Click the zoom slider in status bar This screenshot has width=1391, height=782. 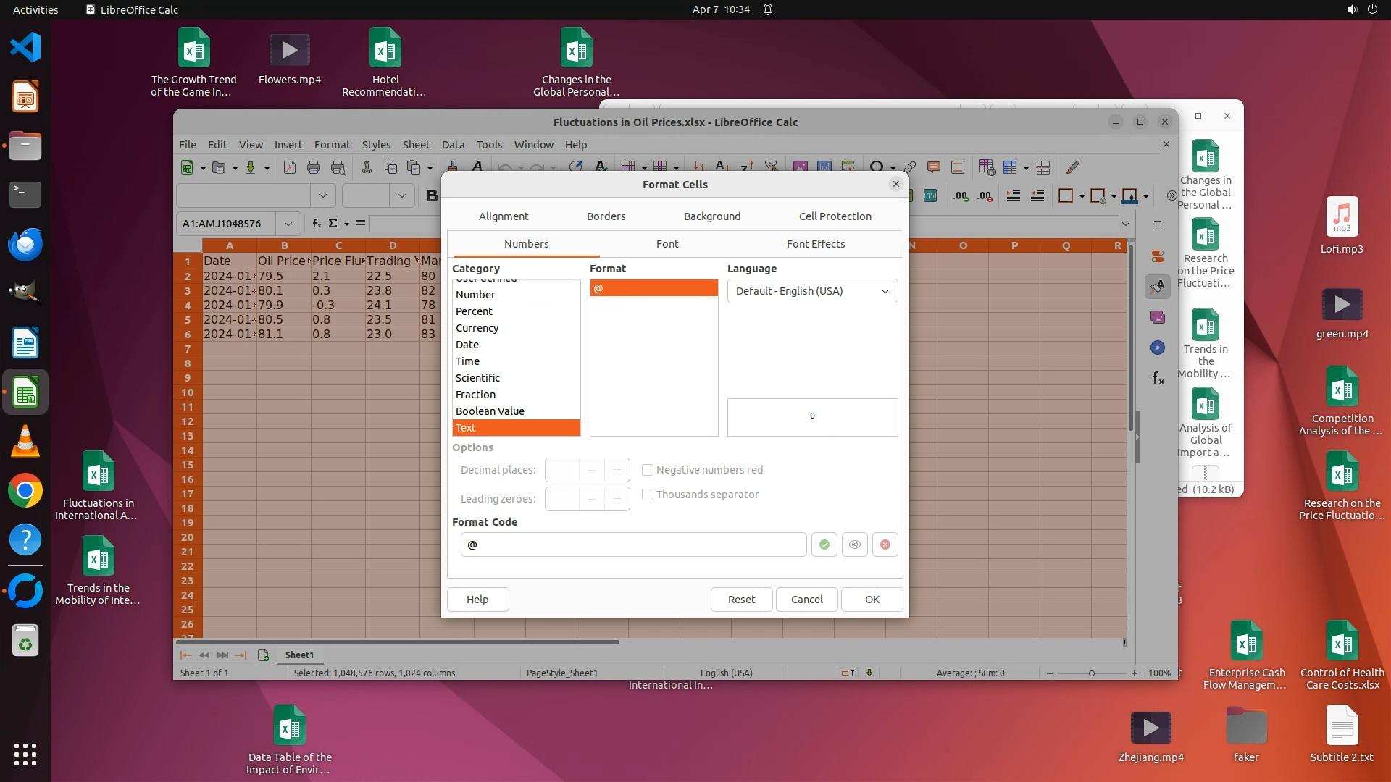pyautogui.click(x=1091, y=673)
